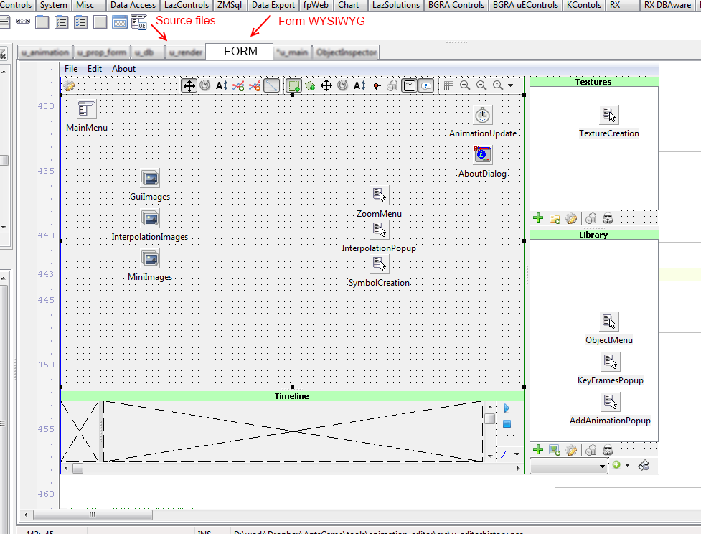Toggle the text frame 'T' button
The height and width of the screenshot is (534, 701).
410,85
